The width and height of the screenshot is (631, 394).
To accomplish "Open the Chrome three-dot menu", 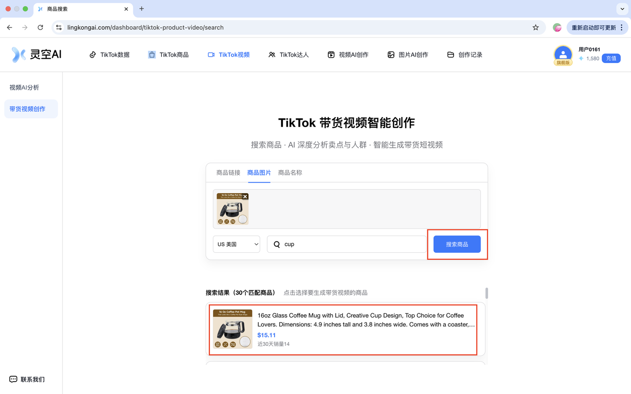I will [622, 28].
